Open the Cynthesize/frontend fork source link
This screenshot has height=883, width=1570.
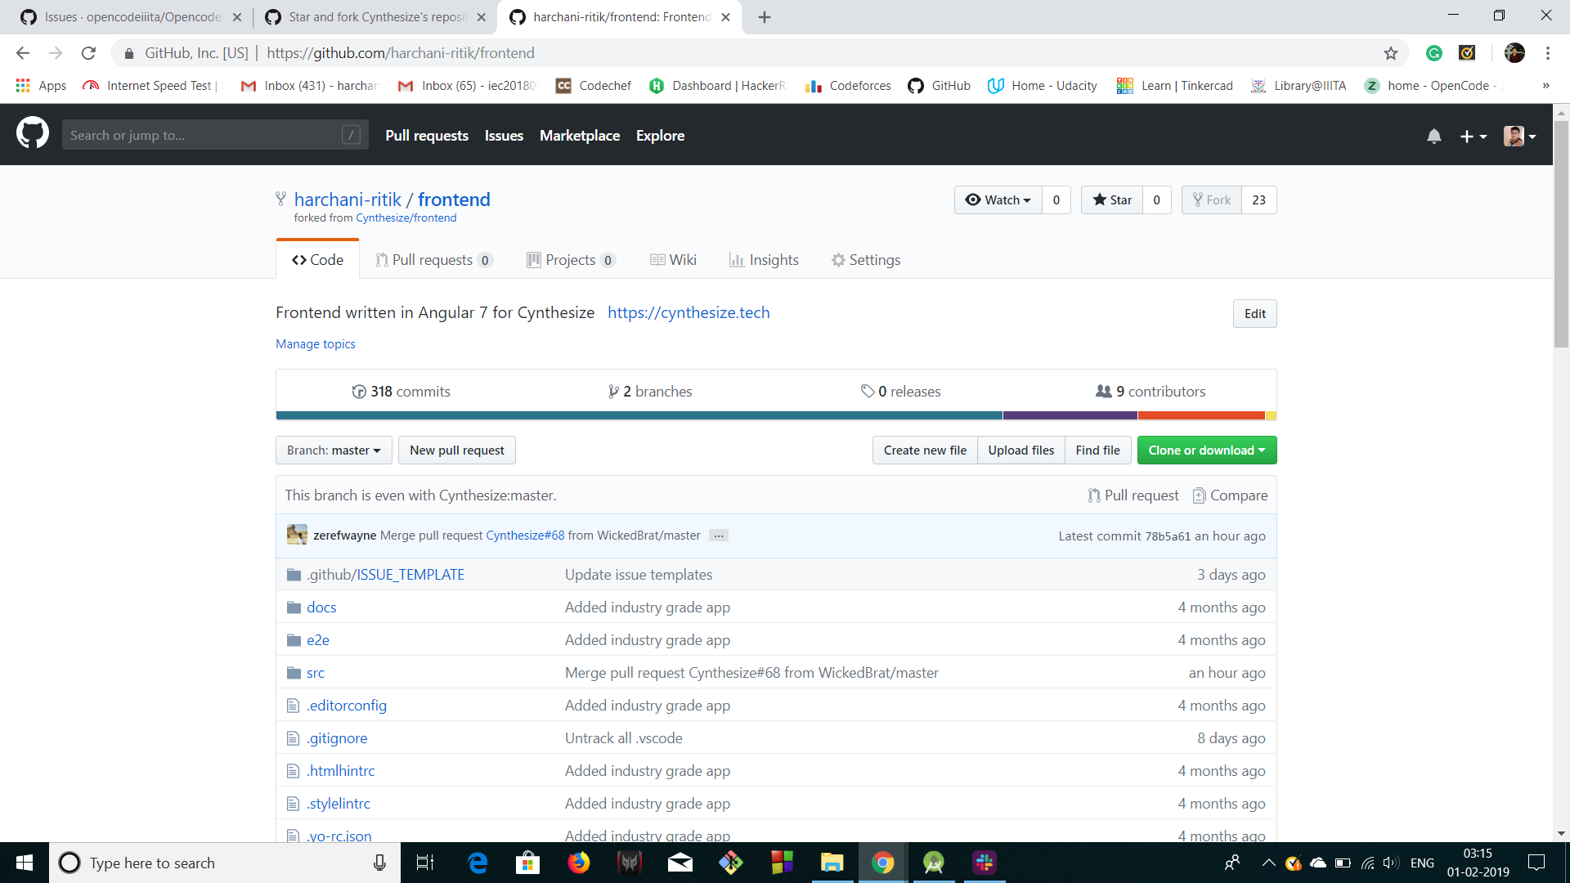point(406,218)
